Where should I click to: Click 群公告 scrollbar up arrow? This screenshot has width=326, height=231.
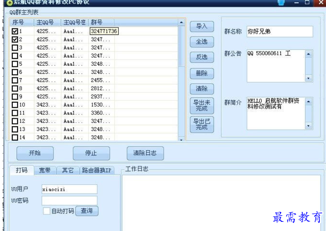click(x=308, y=54)
